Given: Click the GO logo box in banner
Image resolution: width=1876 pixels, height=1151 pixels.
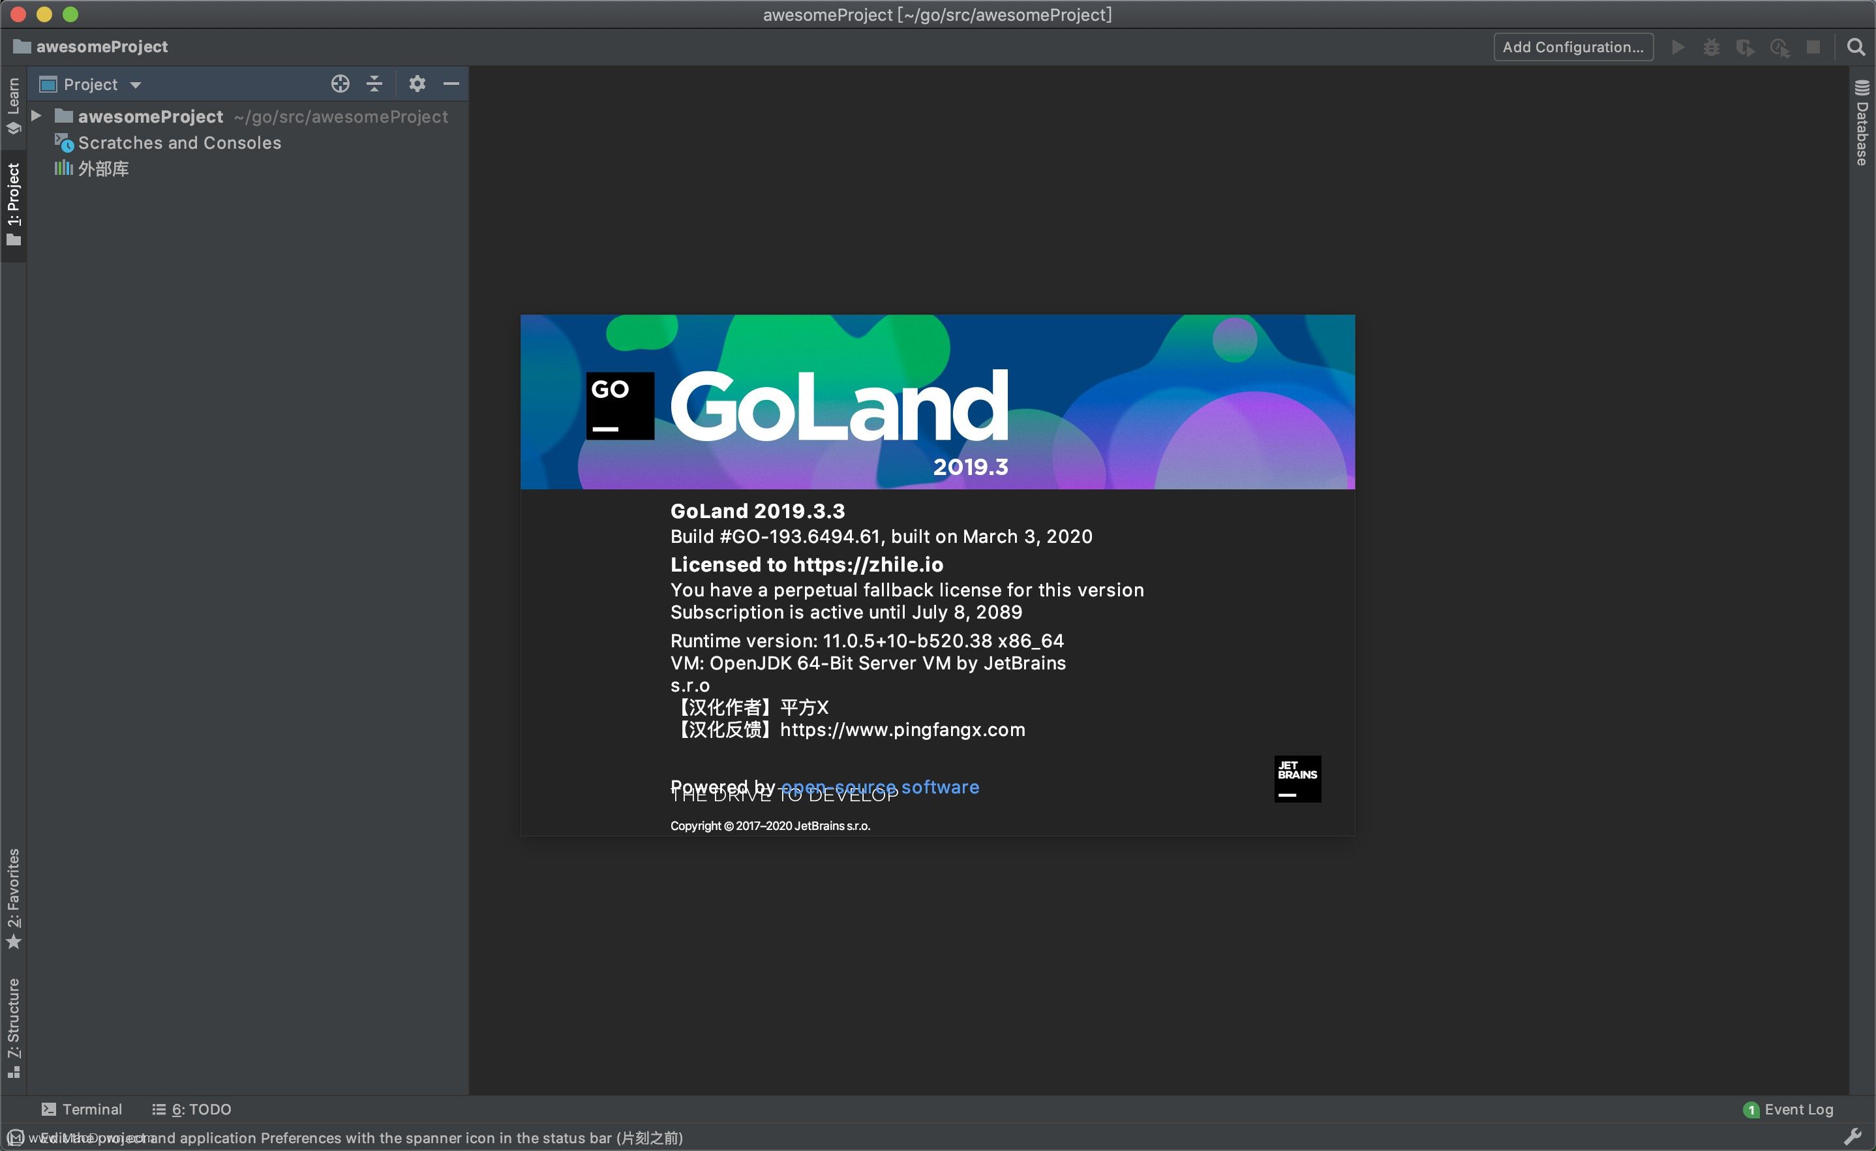Looking at the screenshot, I should (620, 405).
